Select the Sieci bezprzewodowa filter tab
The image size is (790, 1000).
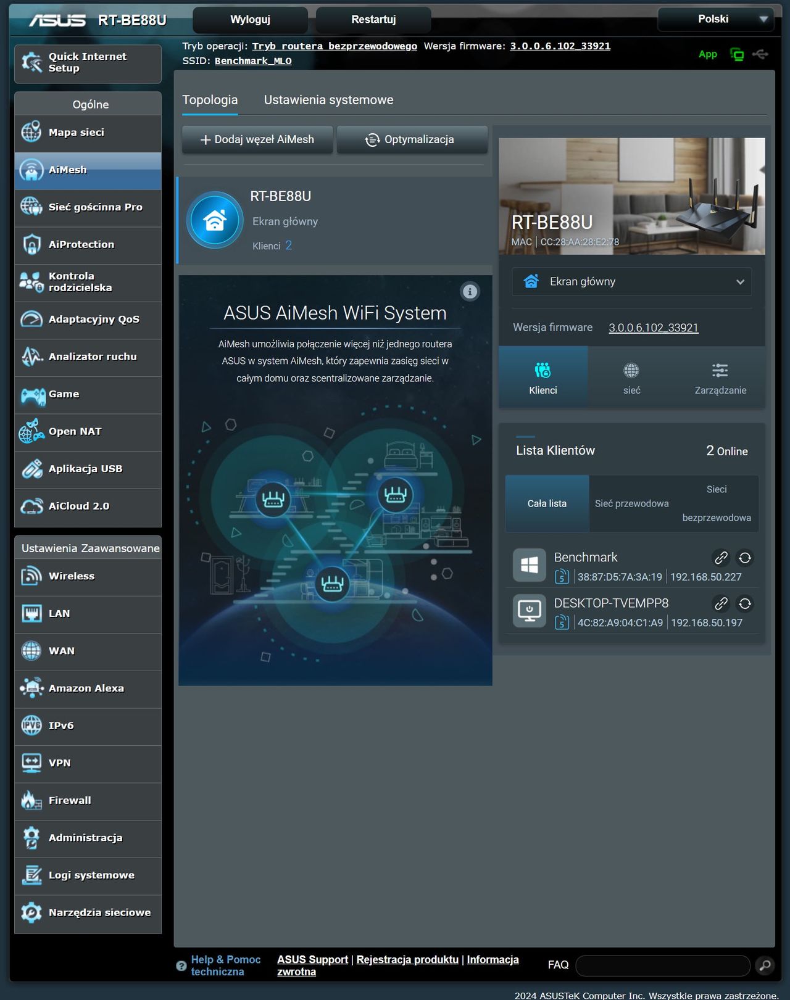pos(717,503)
